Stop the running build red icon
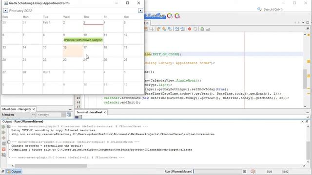Image resolution: width=312 pixels, height=175 pixels. pos(3,149)
